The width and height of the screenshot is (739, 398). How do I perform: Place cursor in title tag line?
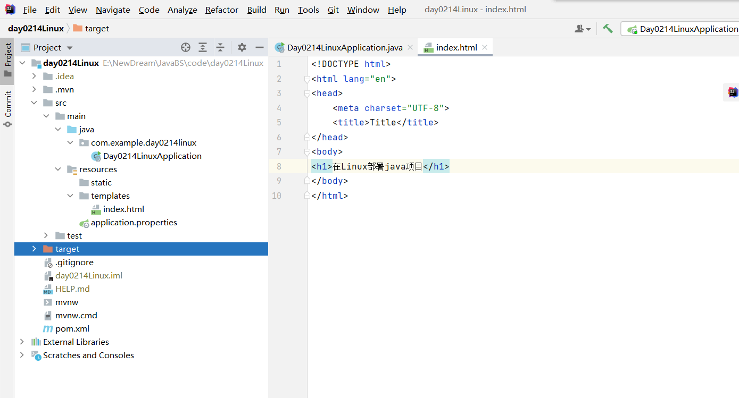(385, 122)
